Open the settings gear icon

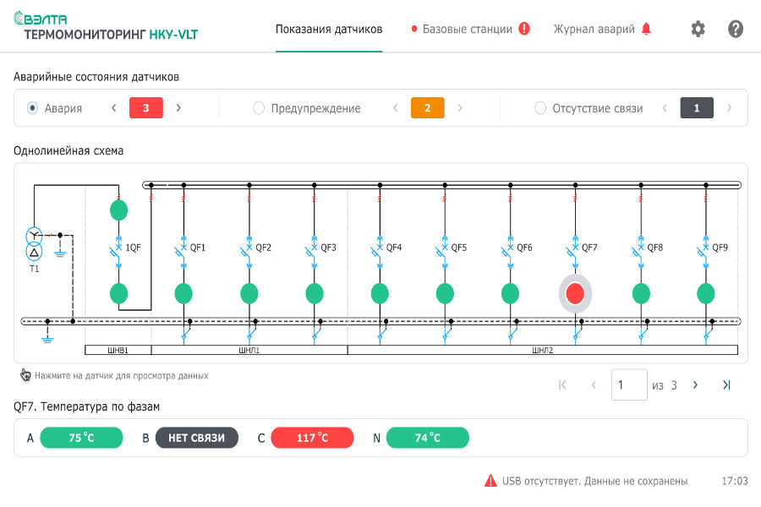point(698,29)
